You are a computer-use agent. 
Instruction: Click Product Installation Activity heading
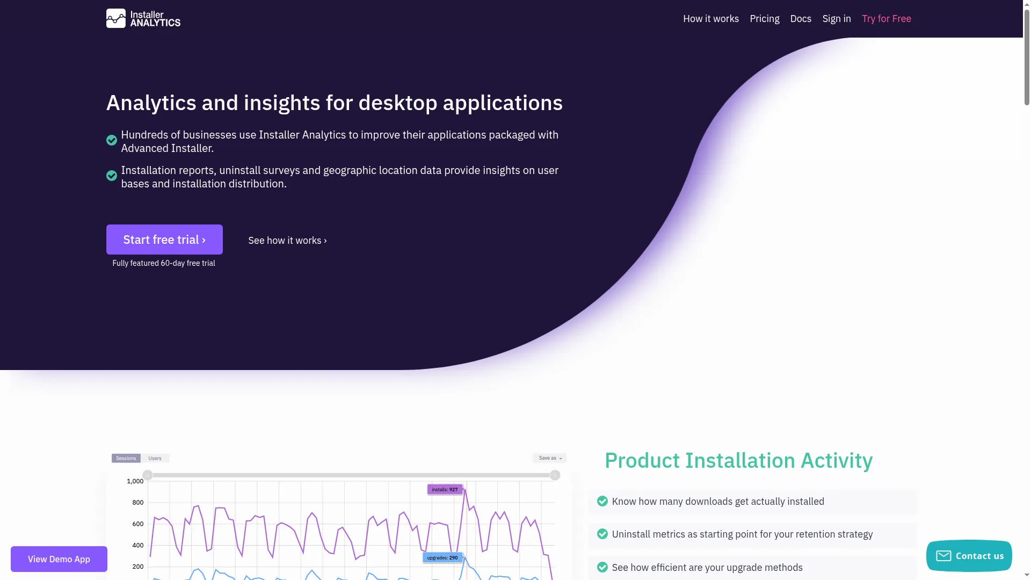click(738, 461)
